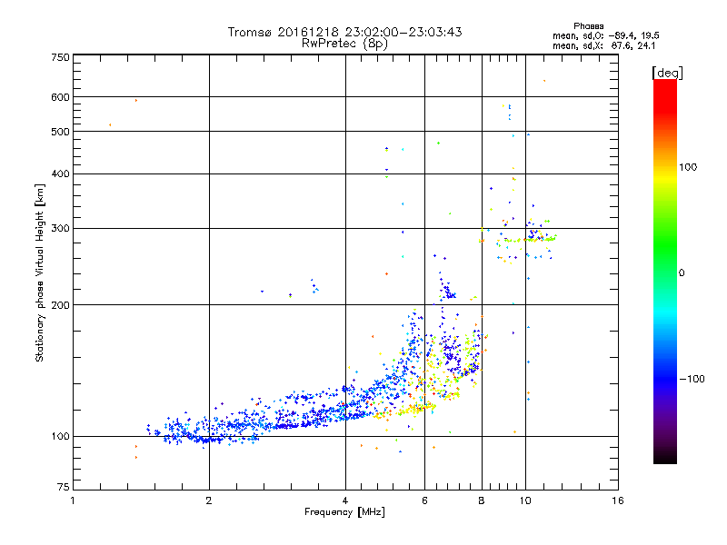Click the x-axis tick label '1'

[x=73, y=500]
